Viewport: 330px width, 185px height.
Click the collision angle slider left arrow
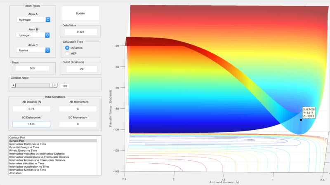pos(14,85)
